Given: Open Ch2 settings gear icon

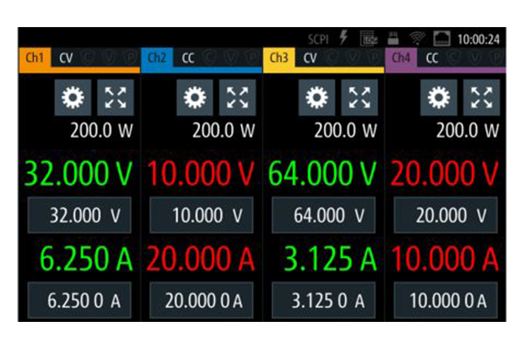Looking at the screenshot, I should coord(194,98).
